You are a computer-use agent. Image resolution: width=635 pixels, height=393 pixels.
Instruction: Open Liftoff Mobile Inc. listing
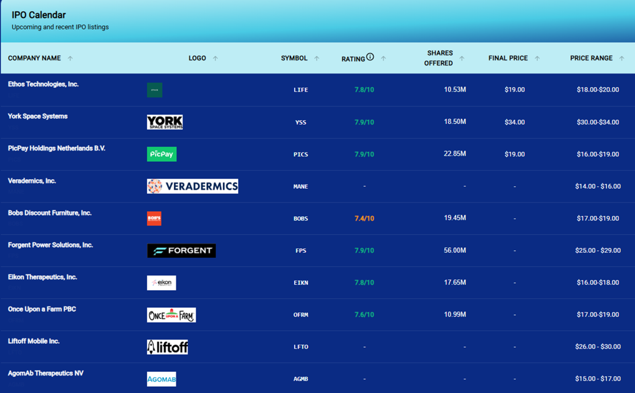[x=34, y=341]
